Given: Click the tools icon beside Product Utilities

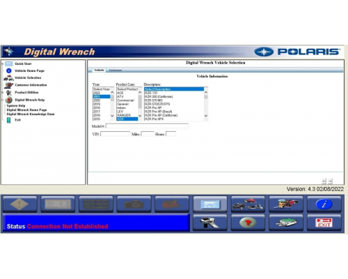Looking at the screenshot, I should click(9, 93).
